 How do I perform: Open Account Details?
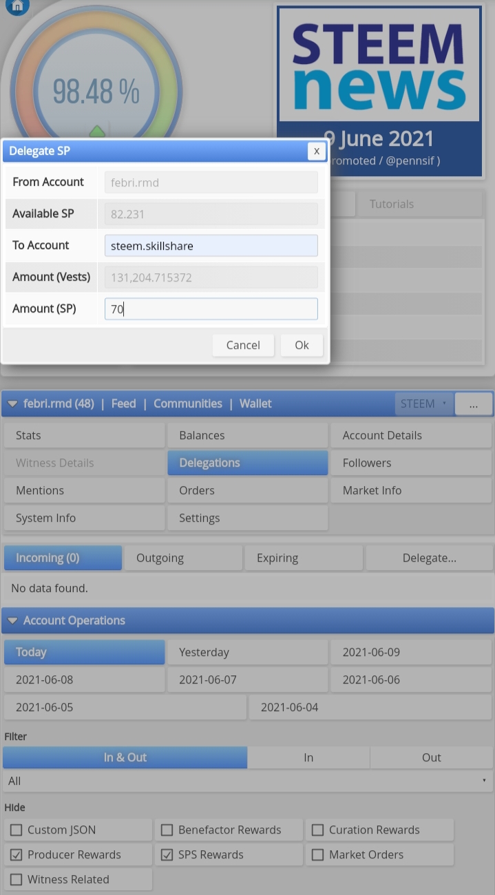pos(411,435)
